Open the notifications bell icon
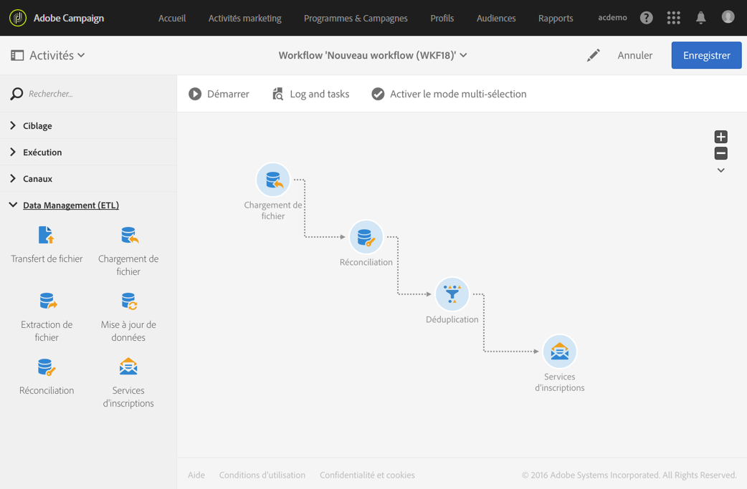The image size is (747, 489). pos(700,18)
